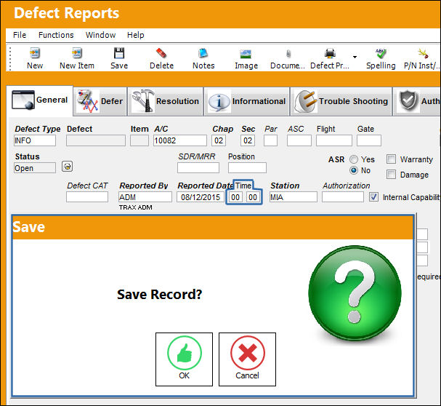
Task: Click the Delete eraser icon
Action: [x=161, y=53]
